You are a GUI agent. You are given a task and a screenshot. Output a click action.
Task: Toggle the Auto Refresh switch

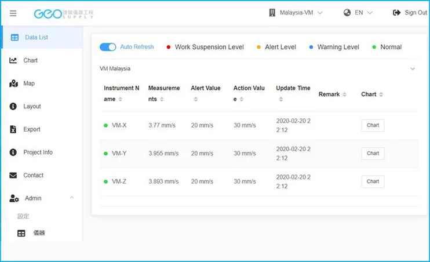[x=108, y=47]
